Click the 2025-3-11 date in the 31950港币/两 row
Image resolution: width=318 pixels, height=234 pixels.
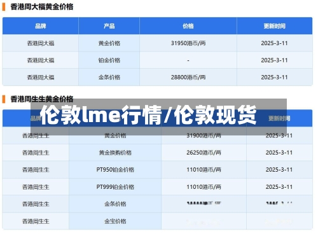click(x=275, y=43)
